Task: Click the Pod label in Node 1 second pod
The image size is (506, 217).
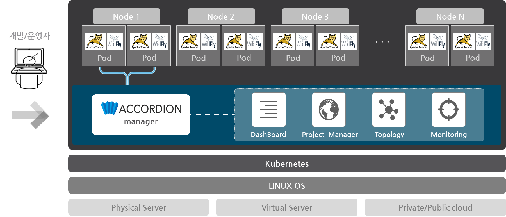Action: click(149, 58)
